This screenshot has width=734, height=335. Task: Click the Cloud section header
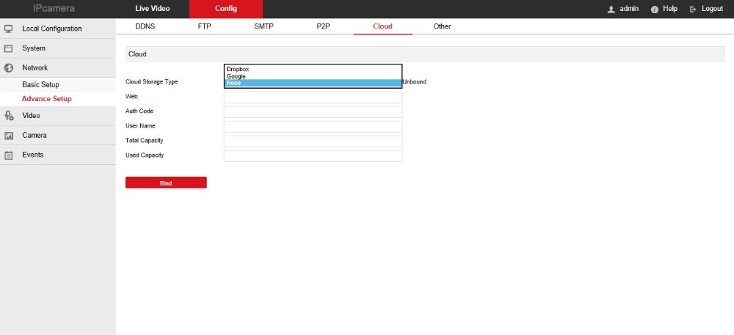point(425,54)
